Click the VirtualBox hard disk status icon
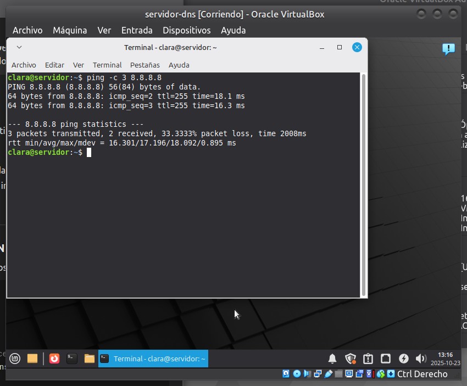The image size is (467, 386). (286, 374)
